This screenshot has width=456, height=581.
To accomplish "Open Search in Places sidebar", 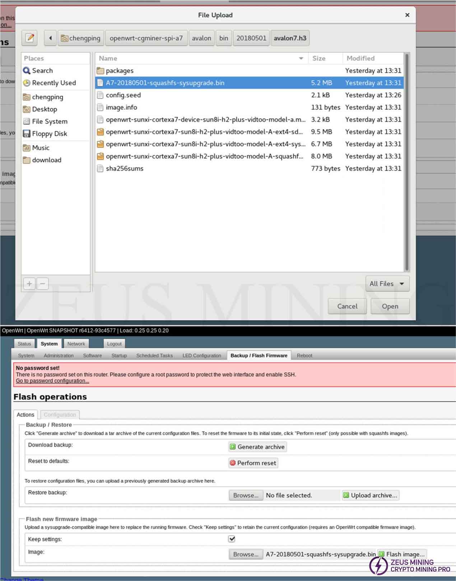I will [42, 71].
